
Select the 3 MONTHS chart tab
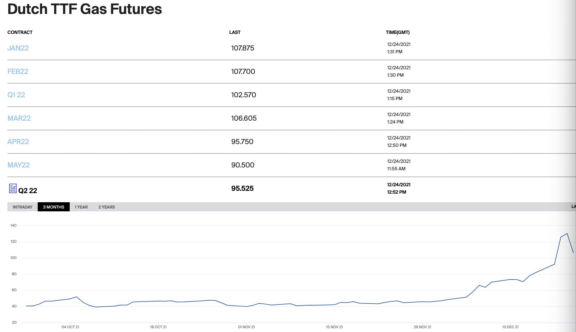tap(53, 207)
